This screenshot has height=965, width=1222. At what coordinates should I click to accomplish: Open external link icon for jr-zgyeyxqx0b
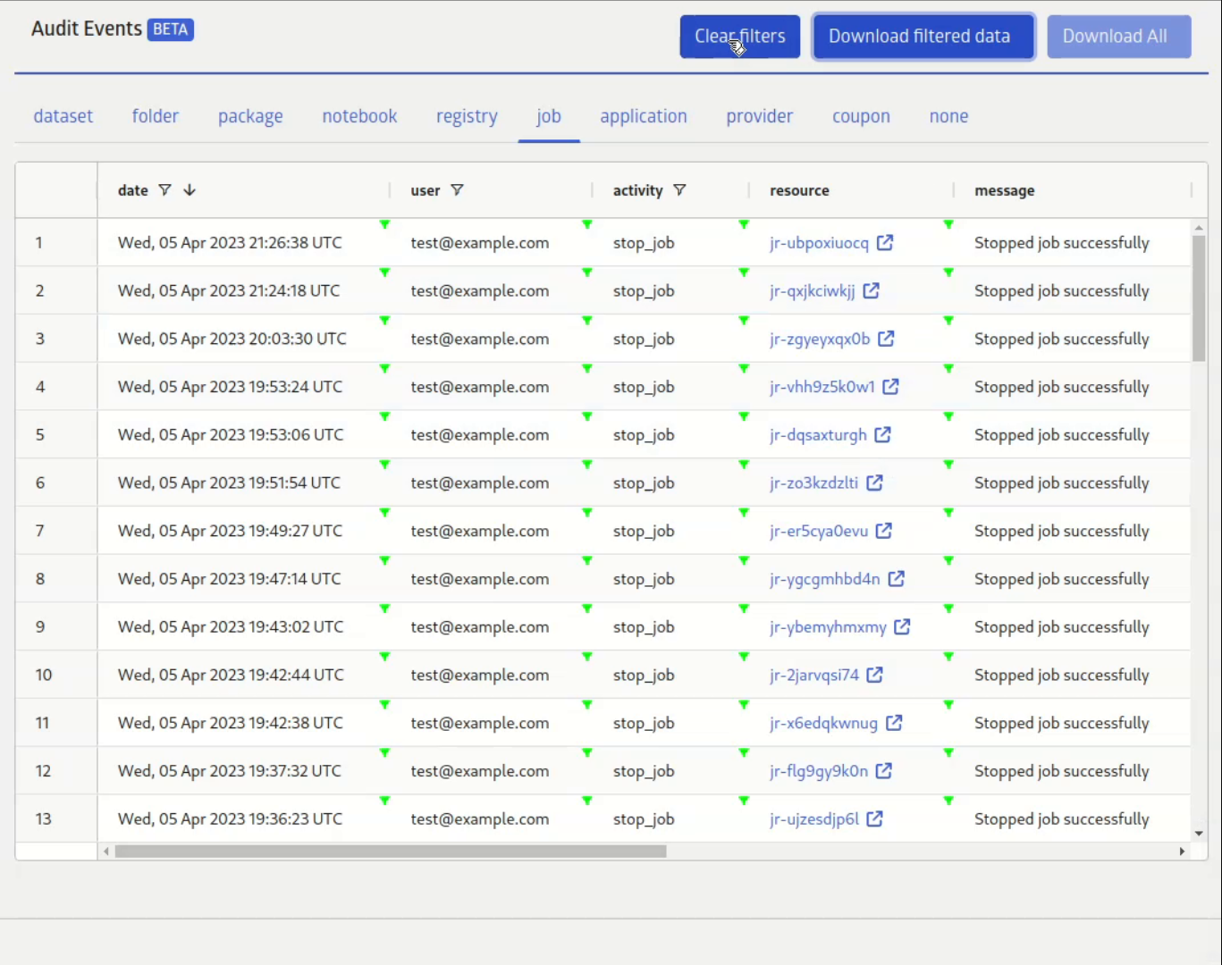pos(886,339)
